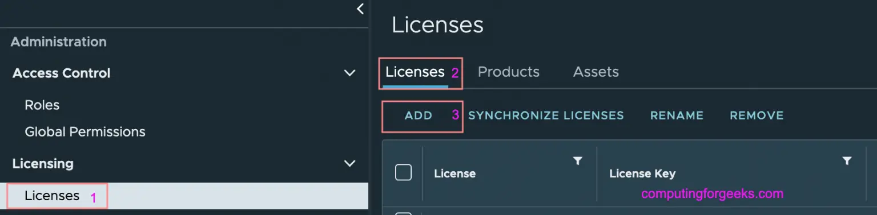Tick the select-all checkbox in table header

(x=403, y=172)
